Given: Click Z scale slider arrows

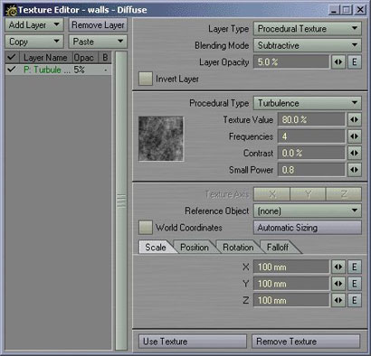Looking at the screenshot, I should tap(338, 300).
